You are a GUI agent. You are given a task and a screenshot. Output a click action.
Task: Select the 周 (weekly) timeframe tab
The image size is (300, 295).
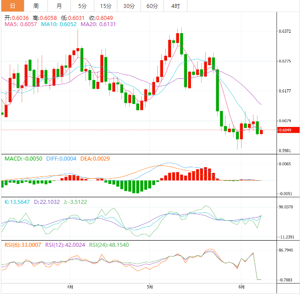tap(36, 6)
